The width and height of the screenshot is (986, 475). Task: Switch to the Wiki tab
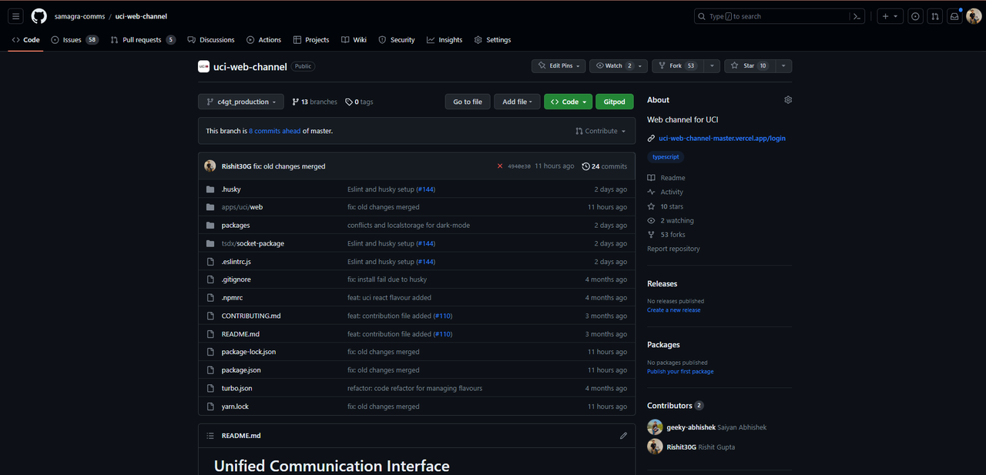(354, 40)
